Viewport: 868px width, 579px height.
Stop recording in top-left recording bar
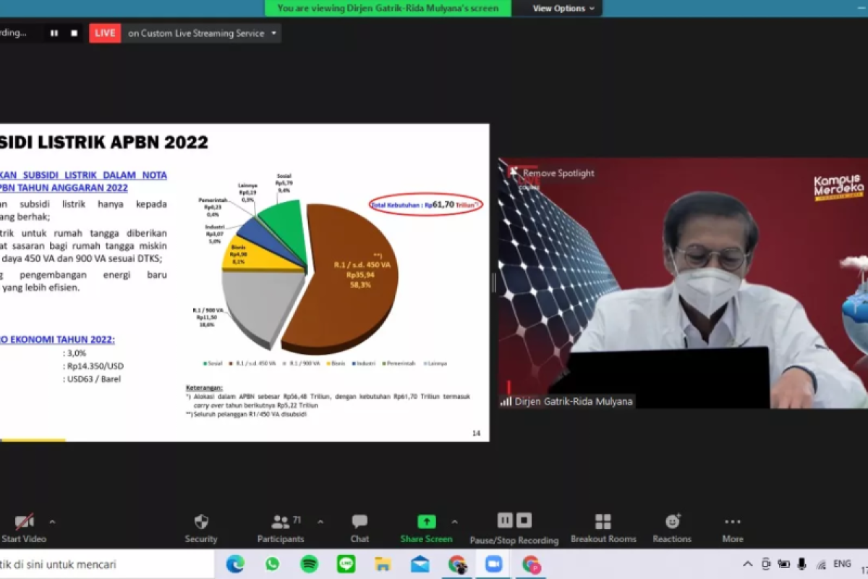(x=74, y=33)
